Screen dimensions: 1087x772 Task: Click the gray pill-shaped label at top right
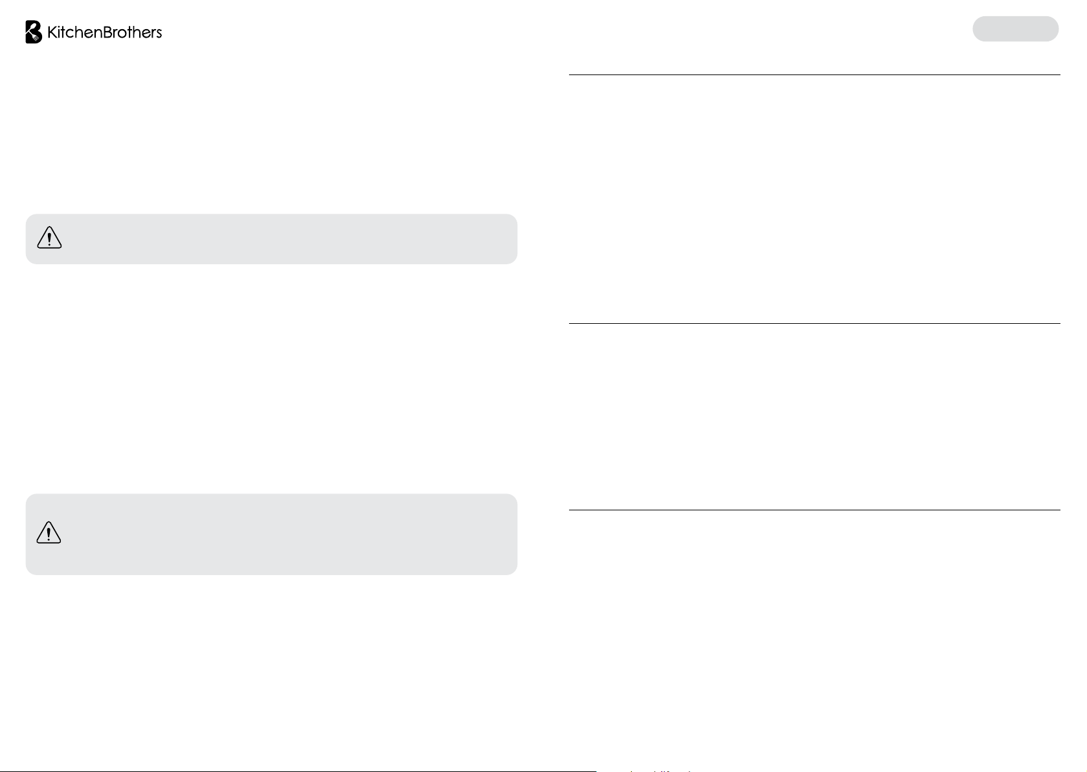[1015, 29]
